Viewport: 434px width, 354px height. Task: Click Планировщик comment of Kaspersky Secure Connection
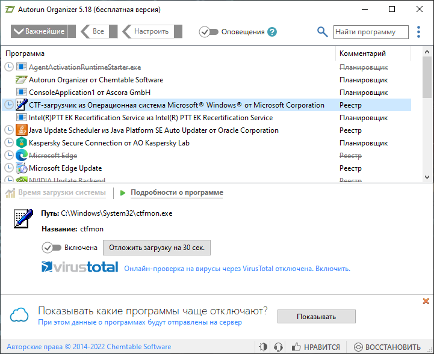pos(364,143)
